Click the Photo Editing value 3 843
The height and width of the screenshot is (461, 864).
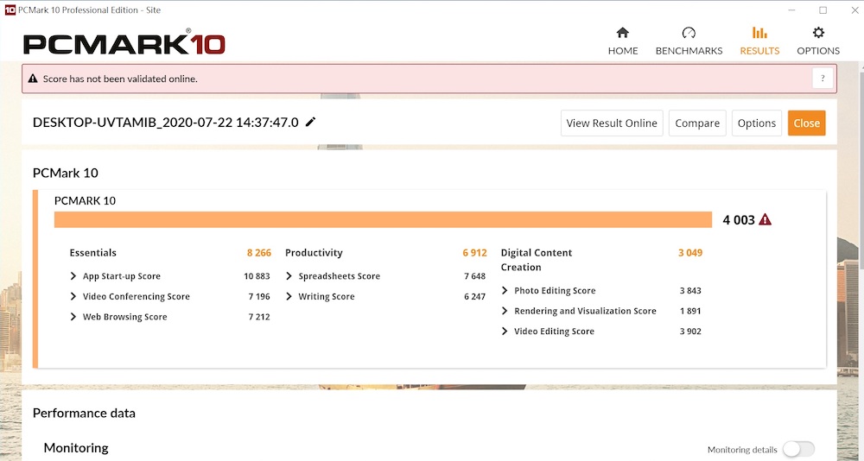click(x=689, y=290)
